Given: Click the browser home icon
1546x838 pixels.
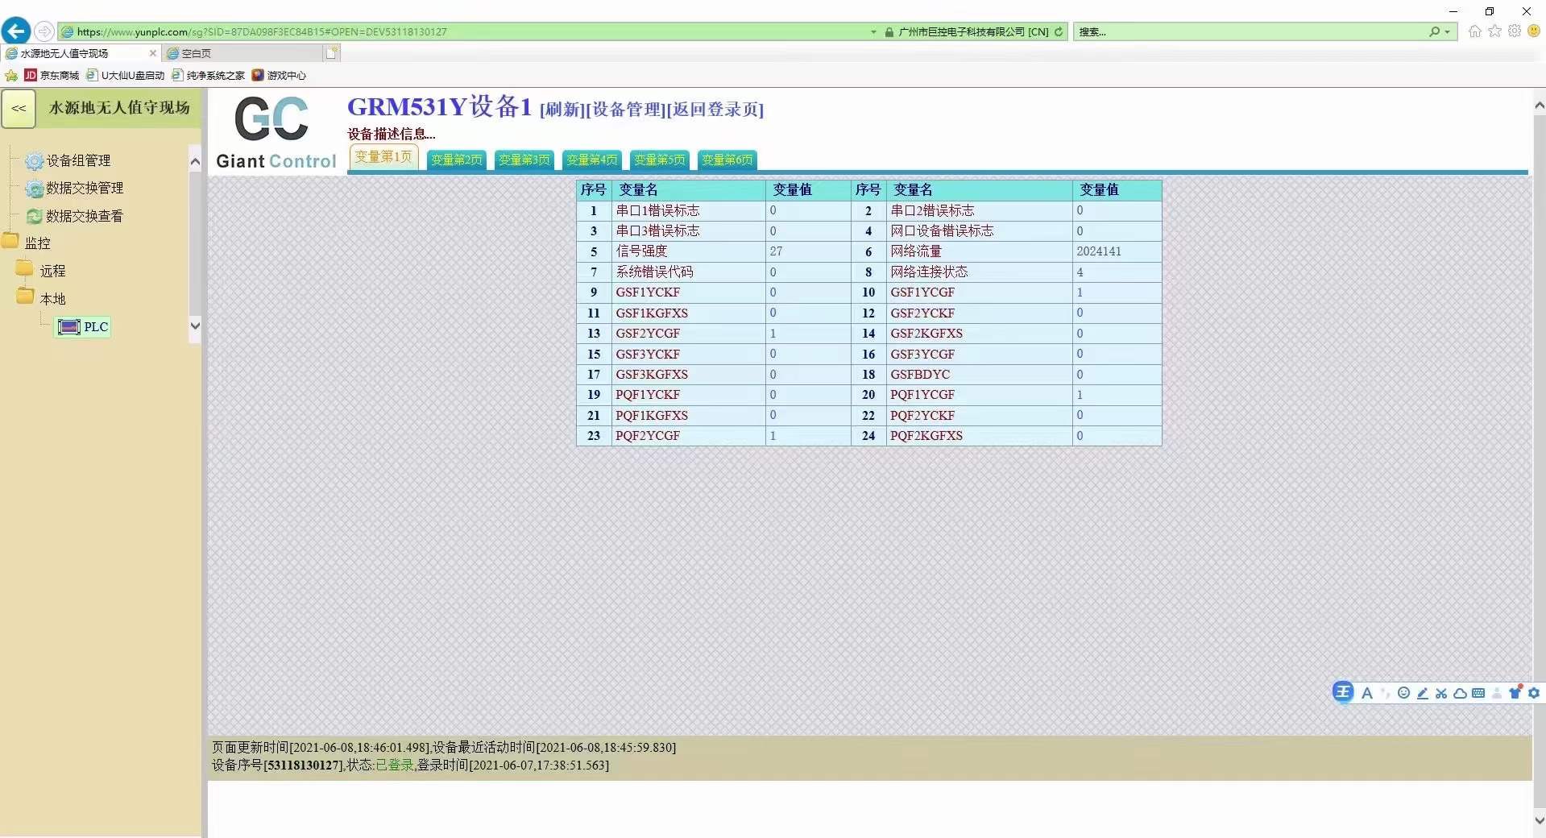Looking at the screenshot, I should click(1474, 31).
